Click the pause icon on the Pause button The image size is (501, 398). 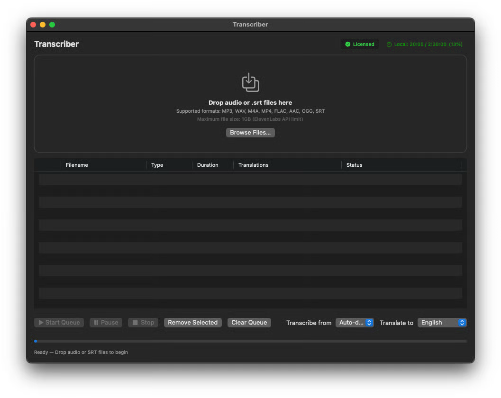pyautogui.click(x=97, y=322)
